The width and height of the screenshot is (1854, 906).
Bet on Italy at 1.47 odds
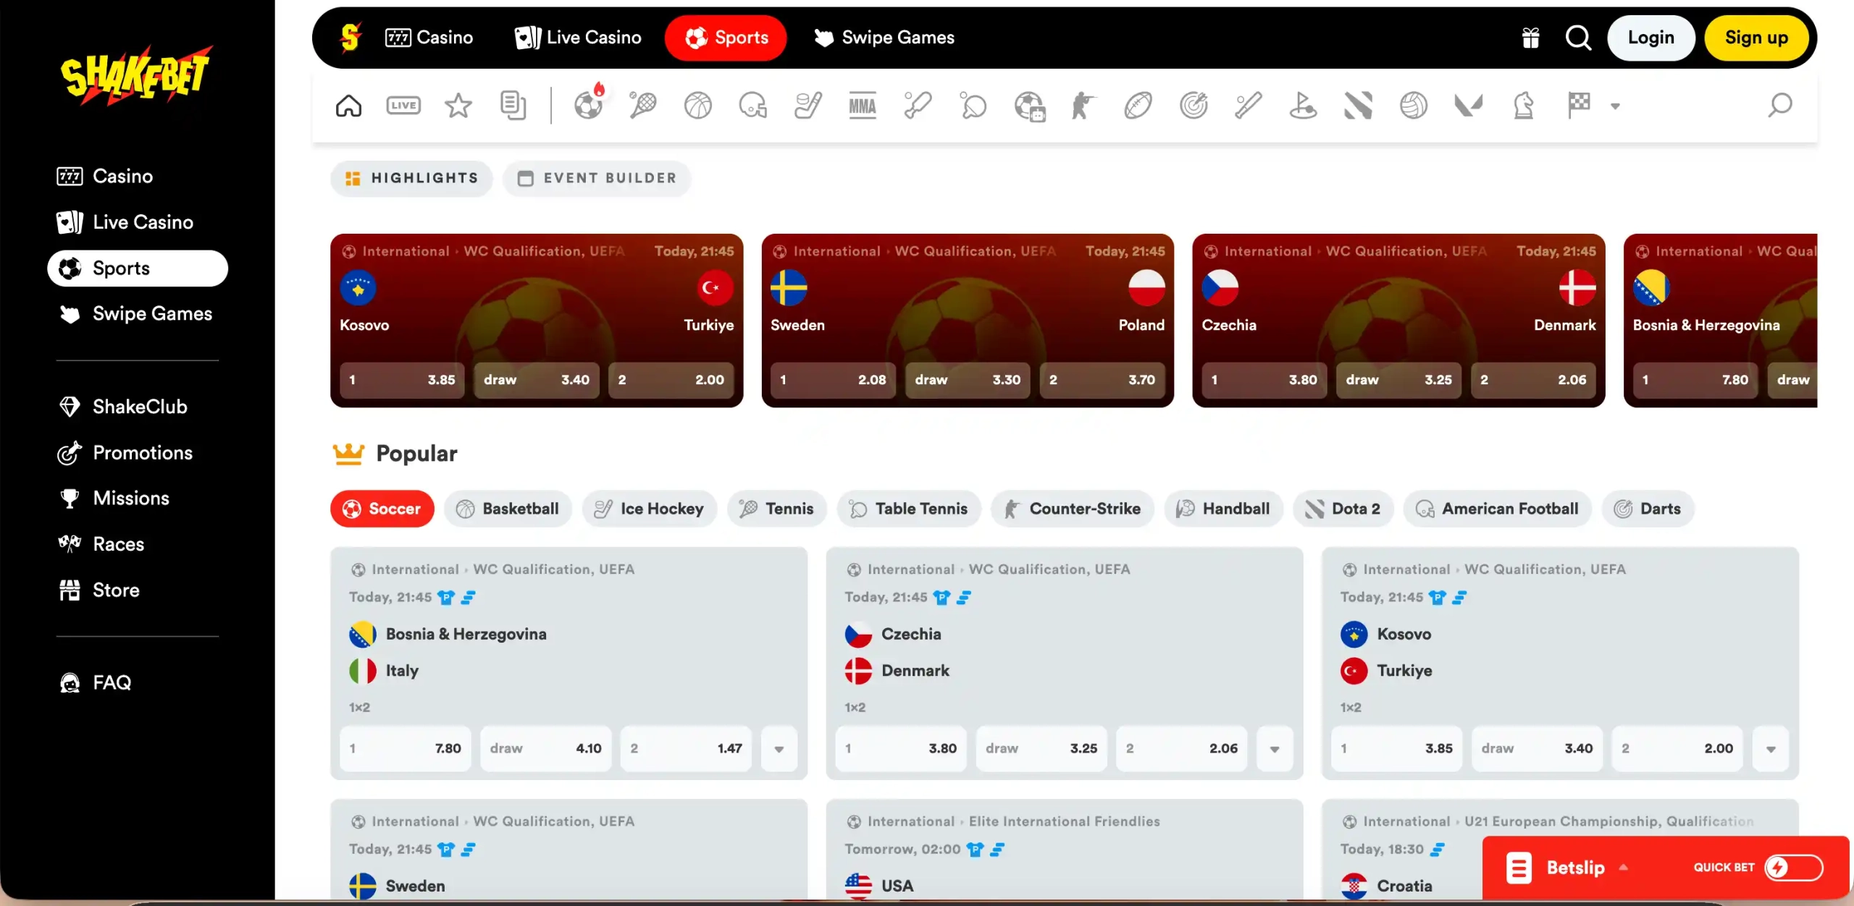pos(687,749)
